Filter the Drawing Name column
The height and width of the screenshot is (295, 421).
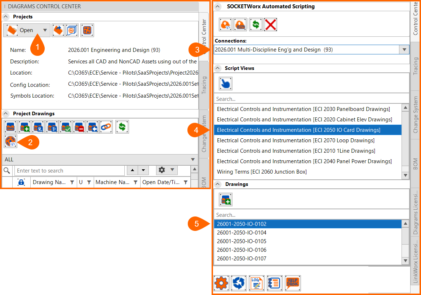click(x=72, y=182)
